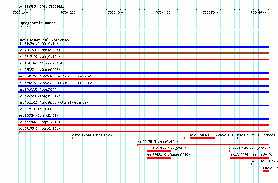278x183 pixels.
Task: Open nsv3347984 (Audano2019) variant
Action: click(251, 155)
